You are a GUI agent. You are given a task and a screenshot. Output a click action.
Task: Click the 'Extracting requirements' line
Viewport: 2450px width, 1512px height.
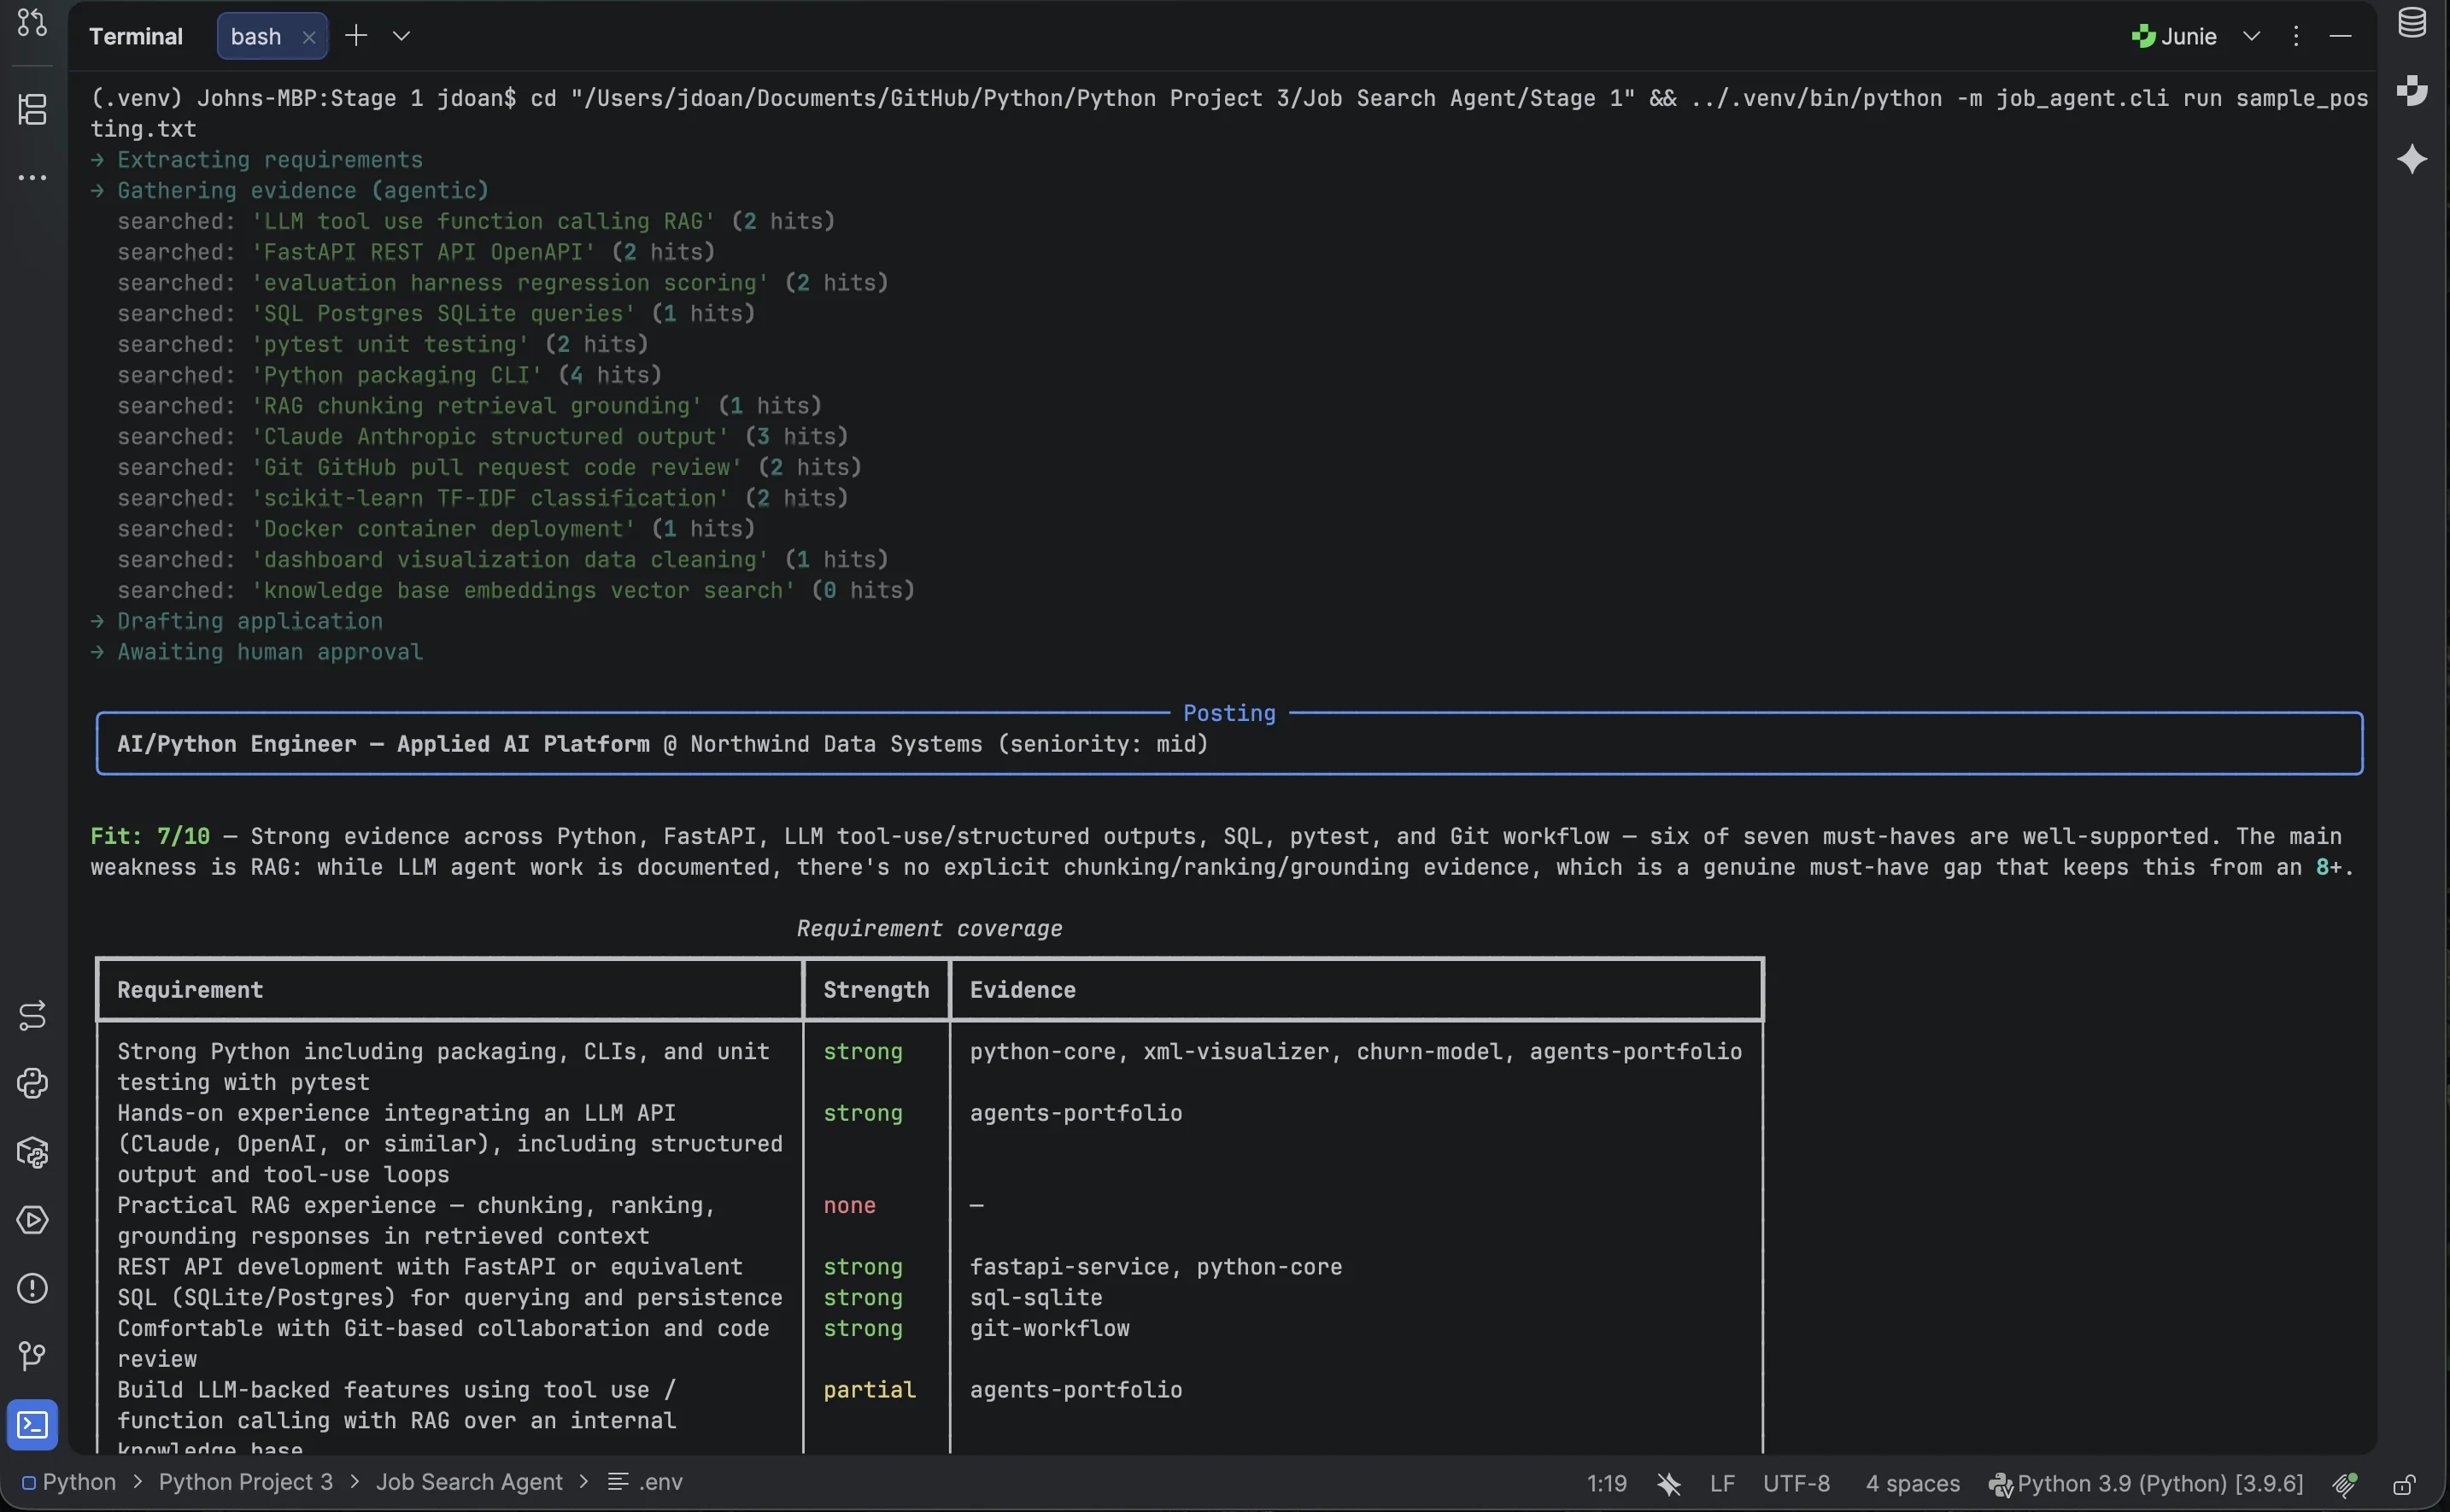point(257,160)
